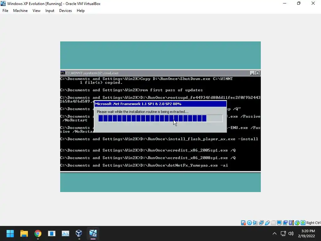Click the mouse integration indicator icon
The image size is (321, 241).
(297, 223)
